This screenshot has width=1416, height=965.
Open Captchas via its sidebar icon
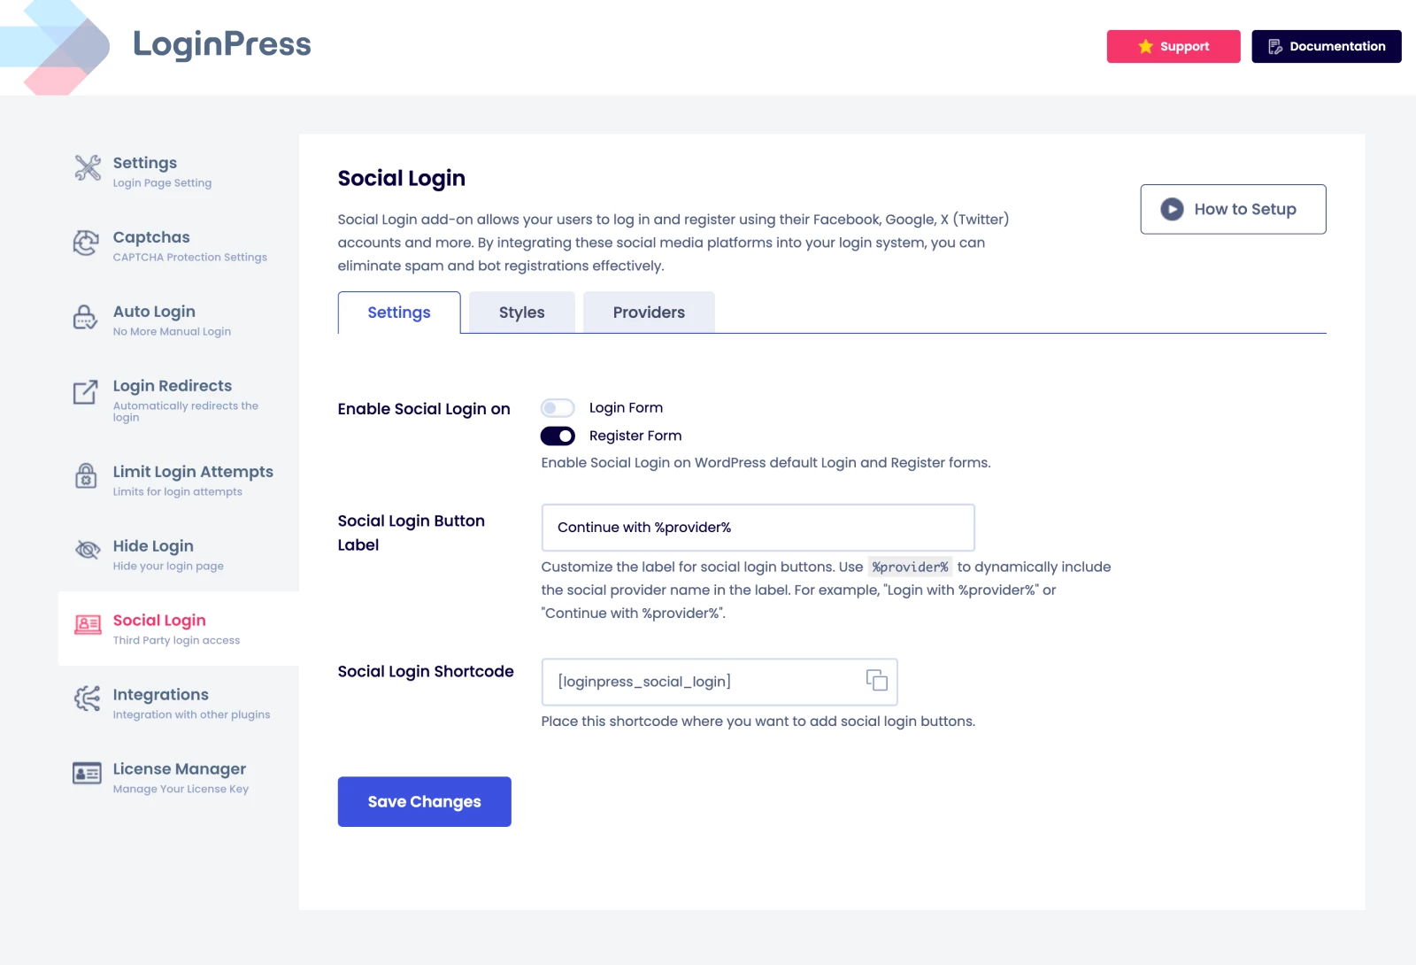point(86,243)
